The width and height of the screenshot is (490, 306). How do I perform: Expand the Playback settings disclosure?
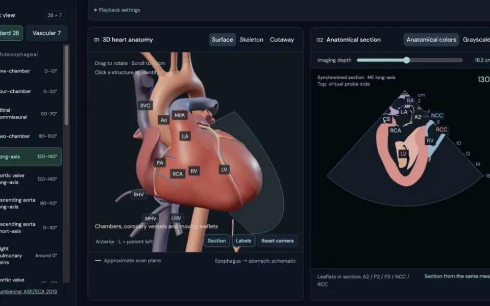(117, 10)
